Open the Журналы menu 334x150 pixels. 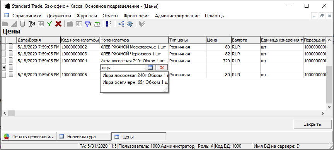click(87, 16)
